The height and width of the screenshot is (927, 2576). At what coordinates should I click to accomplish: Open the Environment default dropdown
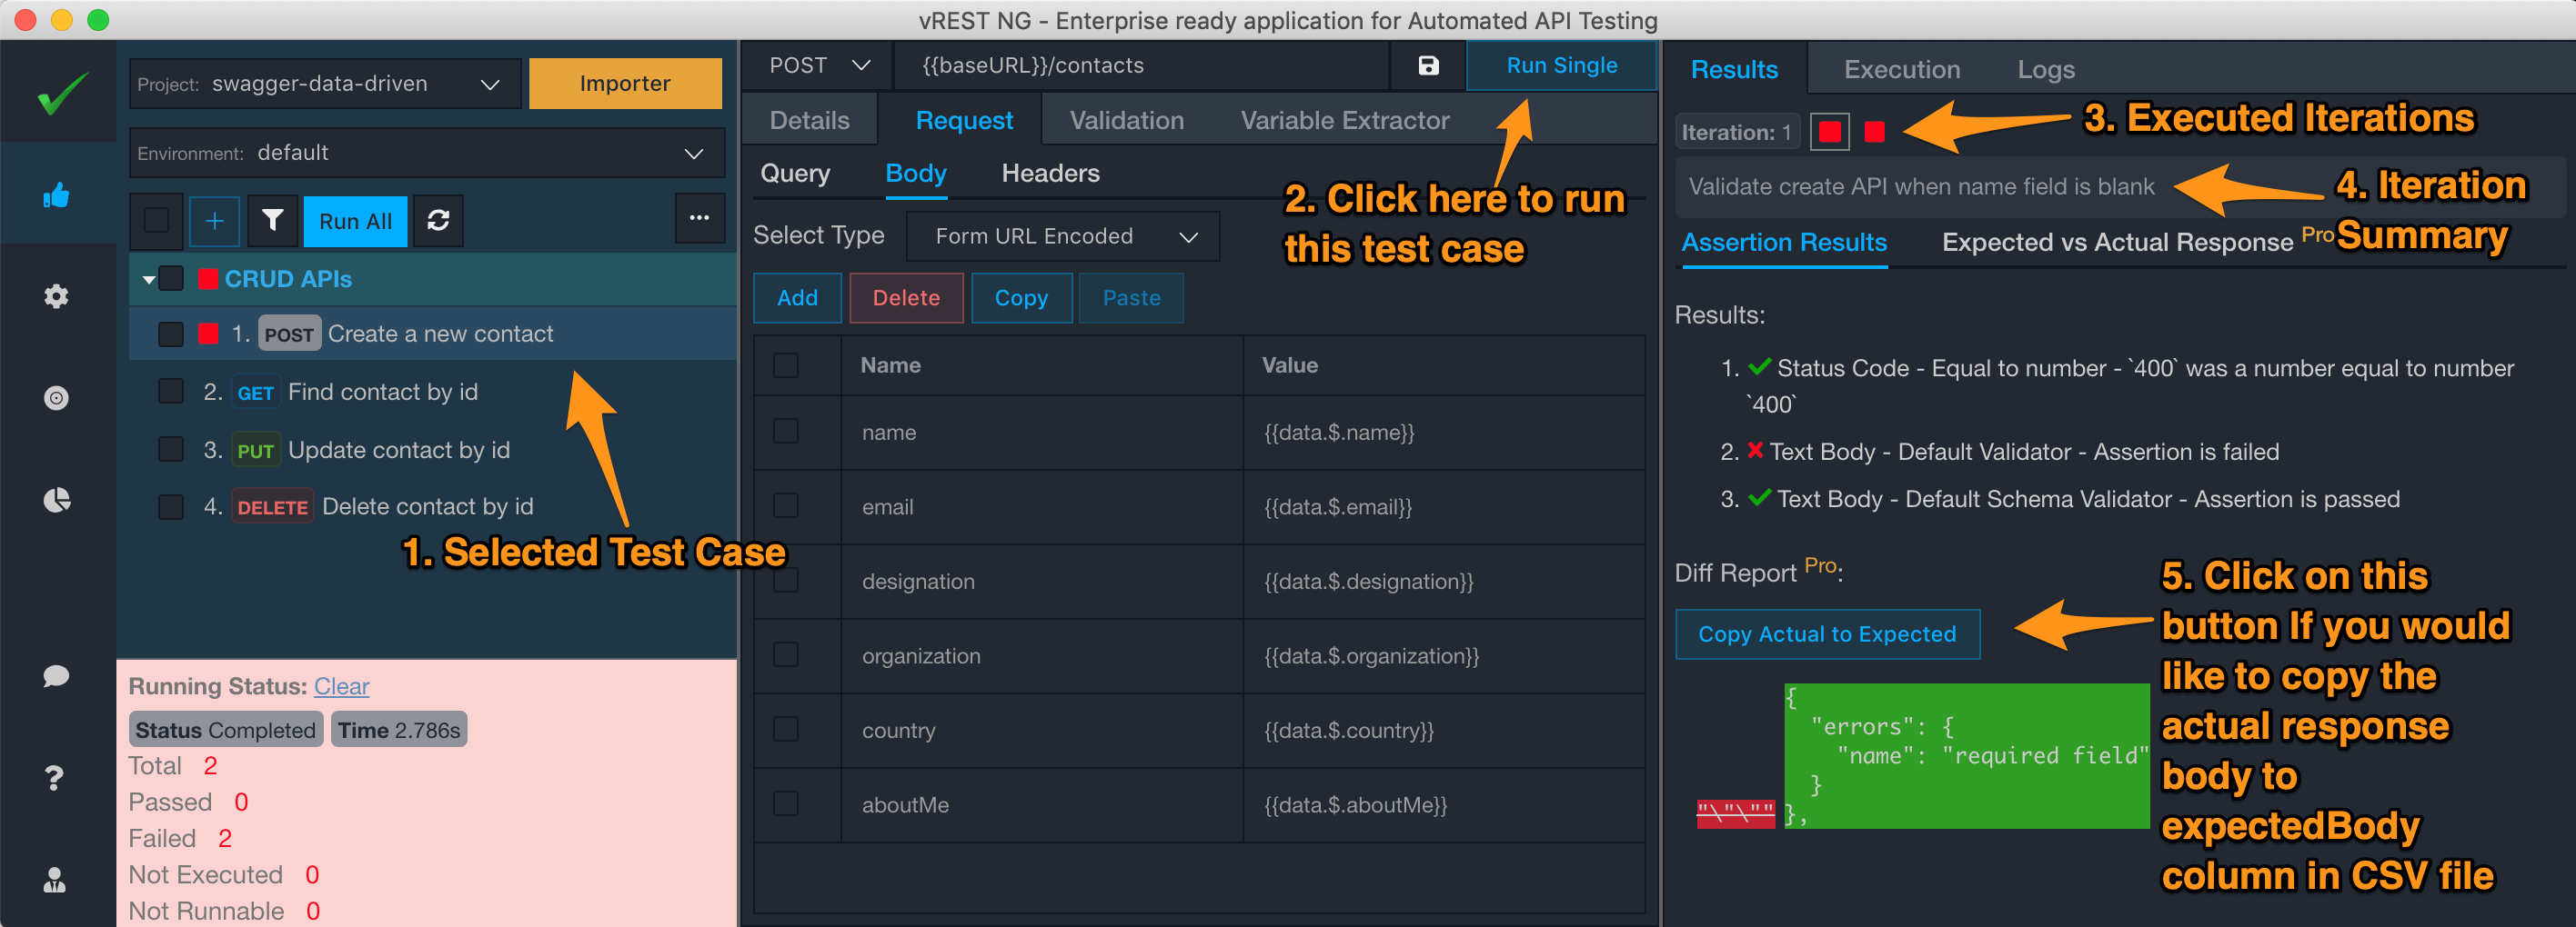(x=427, y=153)
